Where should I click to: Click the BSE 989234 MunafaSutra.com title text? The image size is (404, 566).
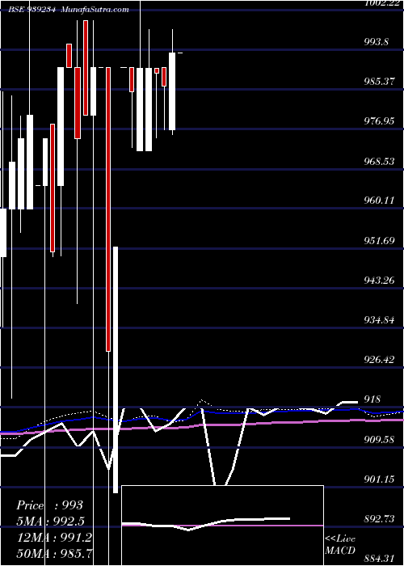click(69, 10)
